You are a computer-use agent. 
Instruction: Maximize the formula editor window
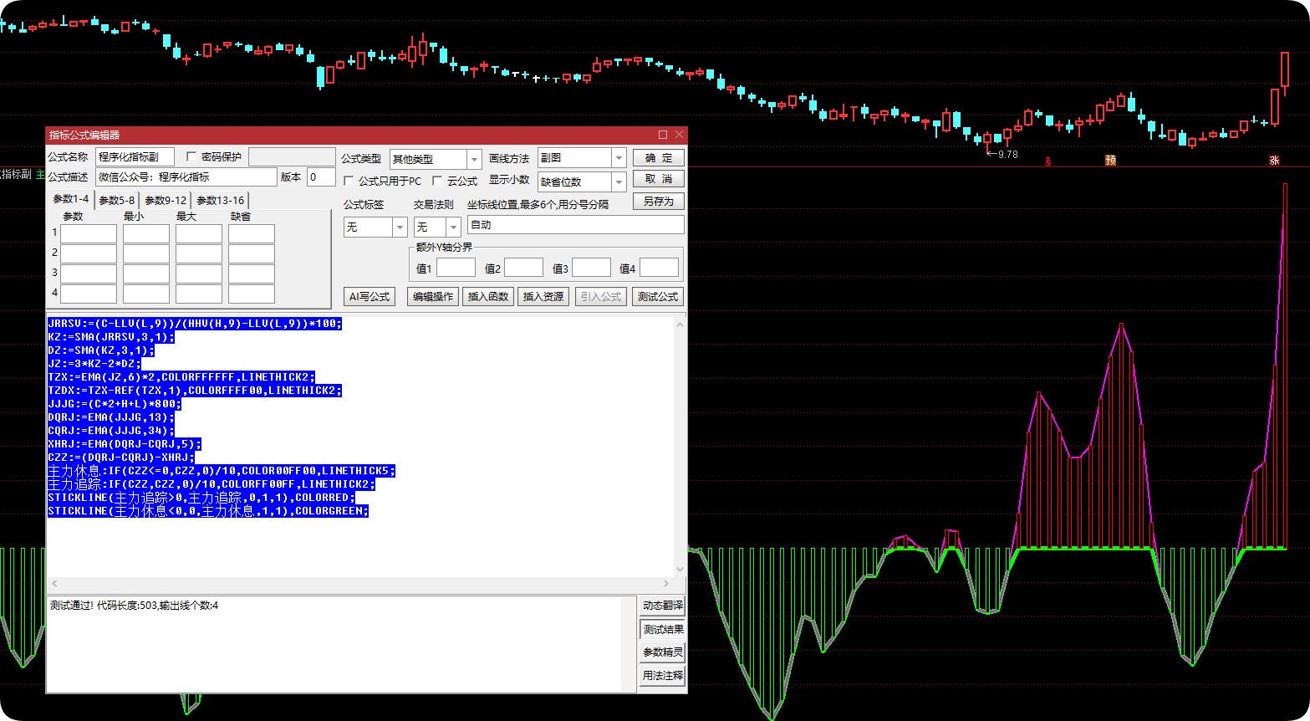pos(663,135)
